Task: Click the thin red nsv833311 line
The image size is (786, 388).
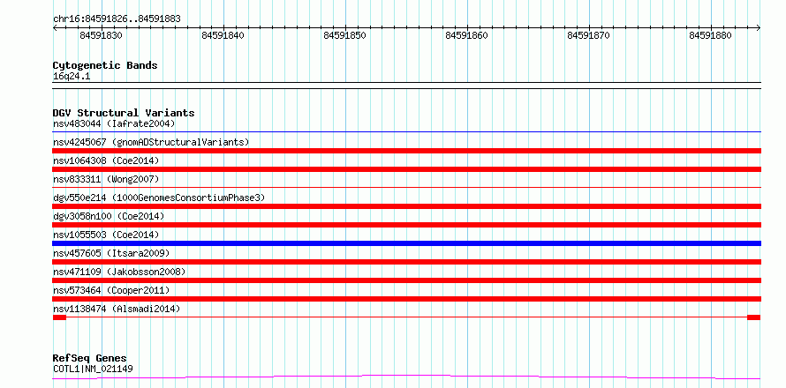Action: coord(406,187)
